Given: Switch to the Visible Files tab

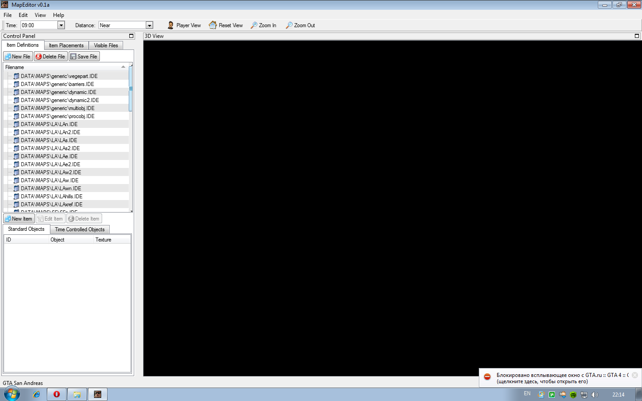Looking at the screenshot, I should (x=106, y=45).
